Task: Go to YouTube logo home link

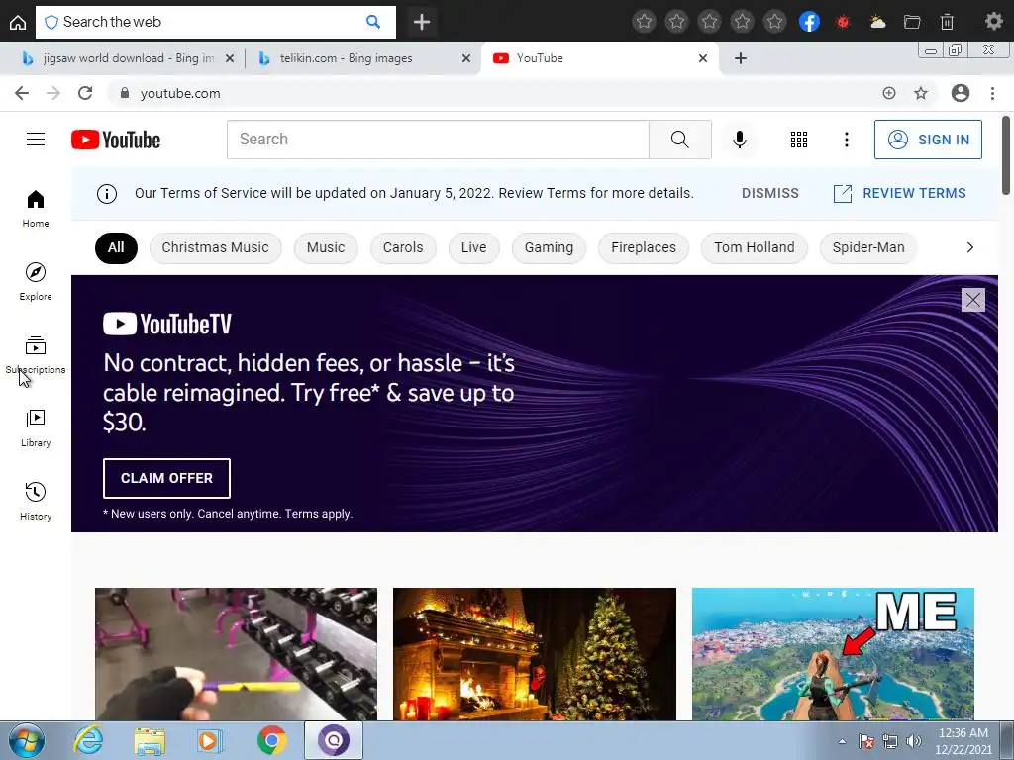Action: tap(116, 140)
